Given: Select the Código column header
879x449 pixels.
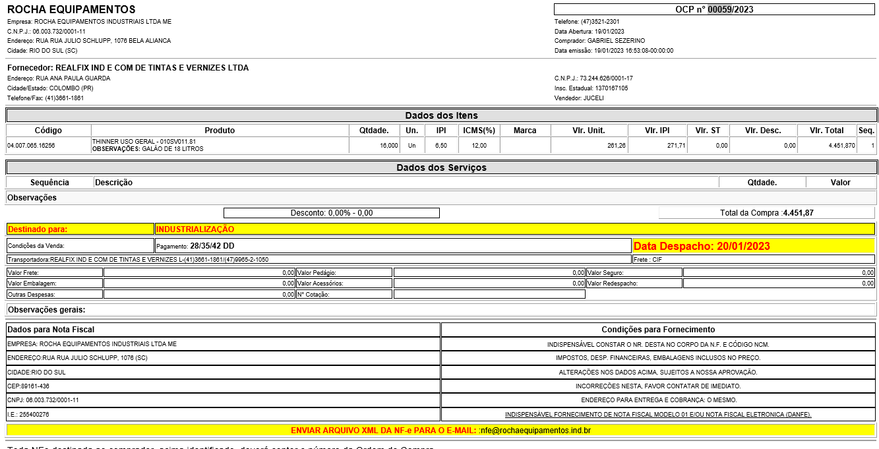Looking at the screenshot, I should pyautogui.click(x=48, y=131).
